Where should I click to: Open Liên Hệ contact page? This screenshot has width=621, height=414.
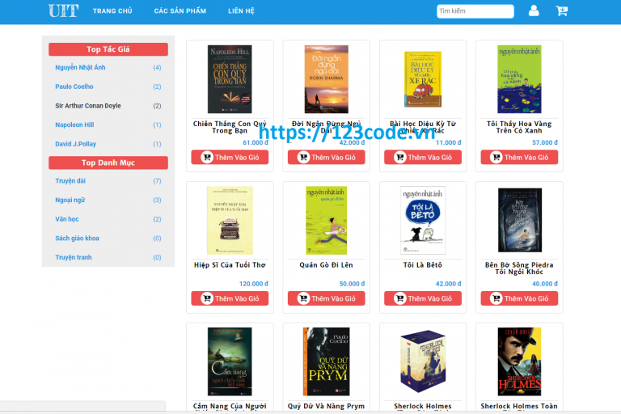241,11
